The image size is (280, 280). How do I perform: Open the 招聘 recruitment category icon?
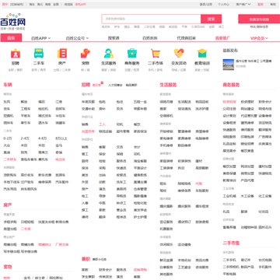click(16, 53)
